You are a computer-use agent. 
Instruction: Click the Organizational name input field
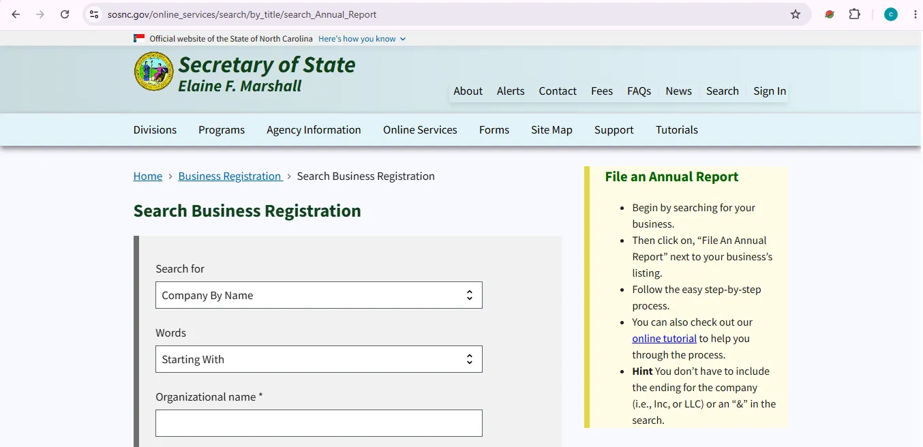[x=319, y=423]
